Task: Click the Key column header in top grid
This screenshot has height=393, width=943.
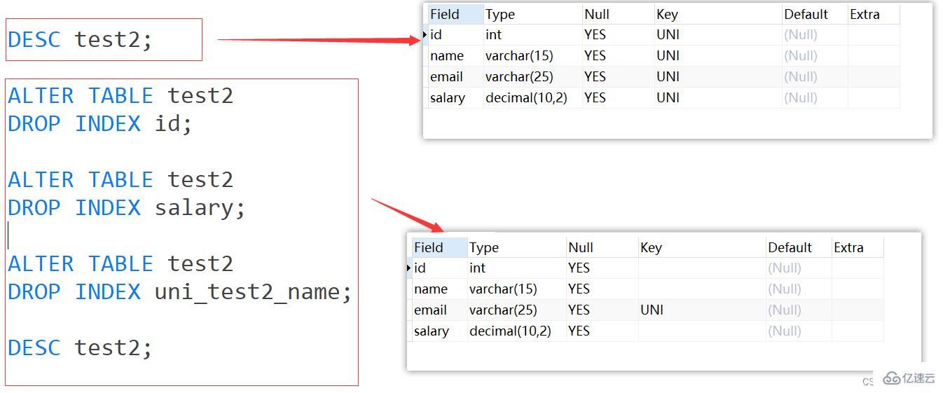Action: tap(718, 14)
